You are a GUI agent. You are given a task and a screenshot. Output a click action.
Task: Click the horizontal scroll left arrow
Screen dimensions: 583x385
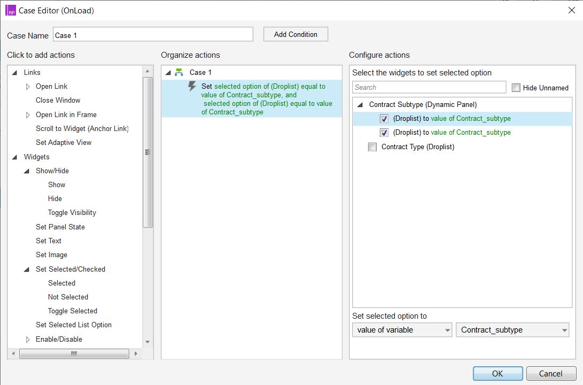click(x=13, y=353)
